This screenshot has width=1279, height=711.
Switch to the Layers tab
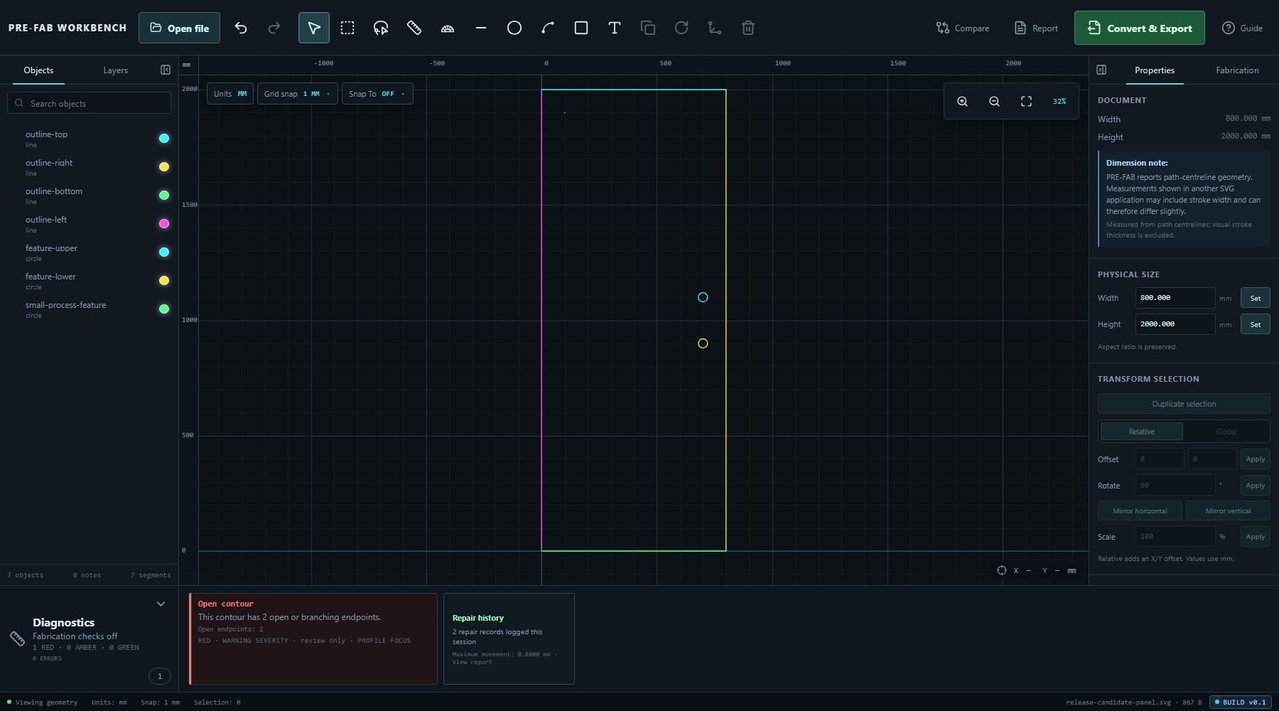115,70
